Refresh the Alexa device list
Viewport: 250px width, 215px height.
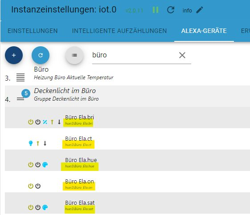click(x=41, y=55)
